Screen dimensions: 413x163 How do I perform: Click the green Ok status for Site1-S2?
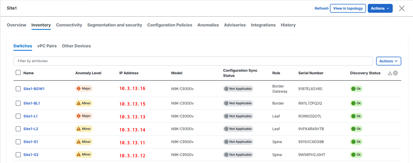[x=356, y=155]
